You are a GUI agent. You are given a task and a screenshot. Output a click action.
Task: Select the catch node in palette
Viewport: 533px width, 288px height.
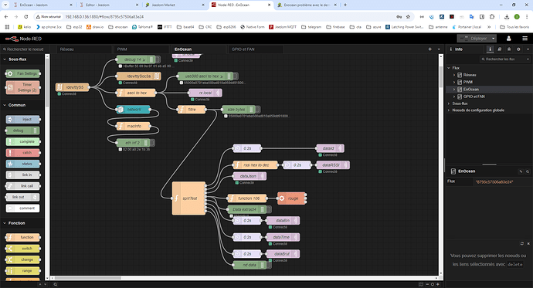22,153
